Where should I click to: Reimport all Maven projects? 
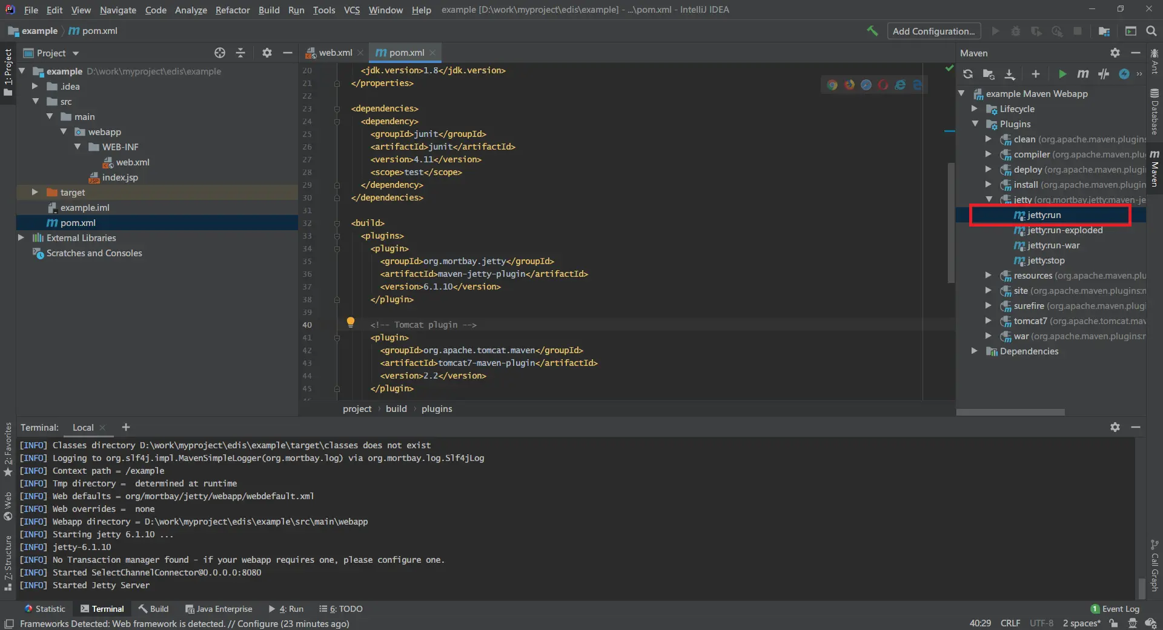[x=968, y=74]
